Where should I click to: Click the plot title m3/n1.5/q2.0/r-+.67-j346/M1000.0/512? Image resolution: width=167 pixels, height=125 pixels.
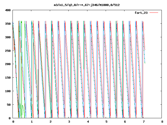point(87,5)
